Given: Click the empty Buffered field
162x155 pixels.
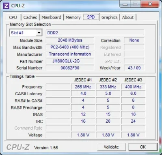Looking at the screenshot, I should click(134, 54).
